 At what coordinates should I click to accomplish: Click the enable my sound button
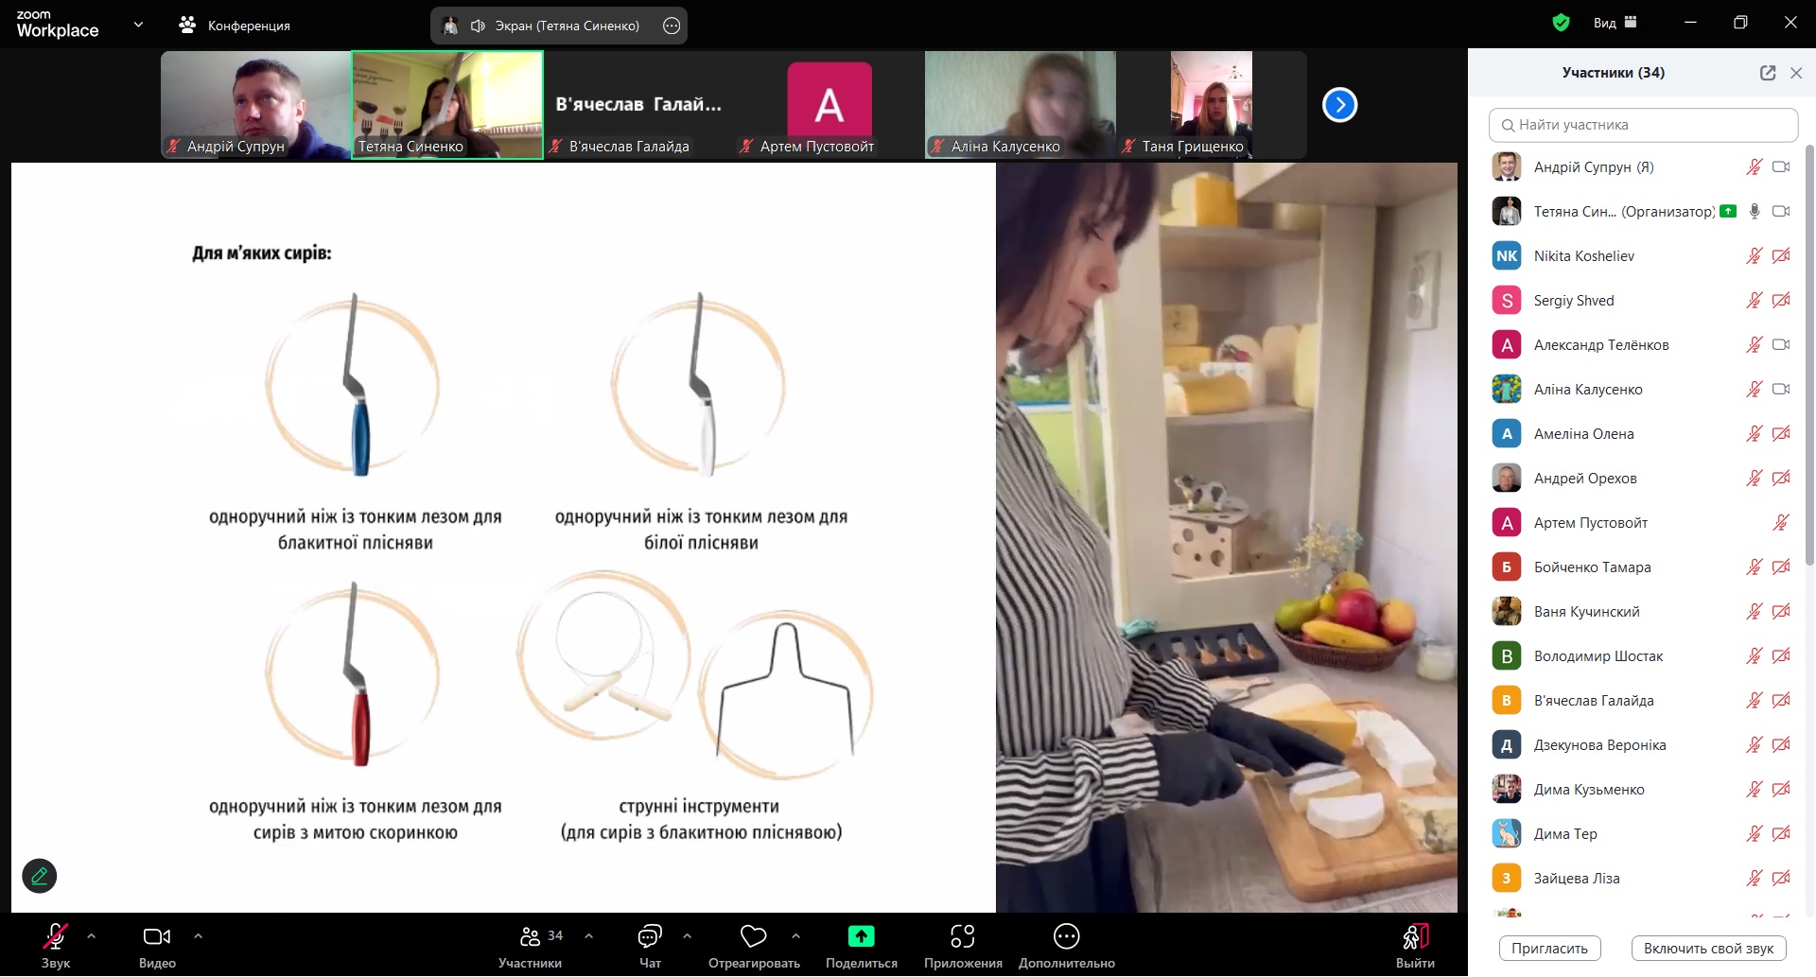click(1708, 948)
